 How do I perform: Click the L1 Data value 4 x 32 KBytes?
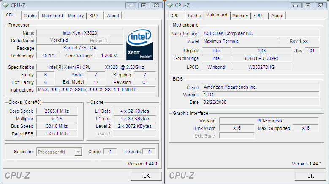(135, 111)
